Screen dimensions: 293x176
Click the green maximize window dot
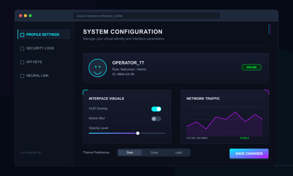30,16
